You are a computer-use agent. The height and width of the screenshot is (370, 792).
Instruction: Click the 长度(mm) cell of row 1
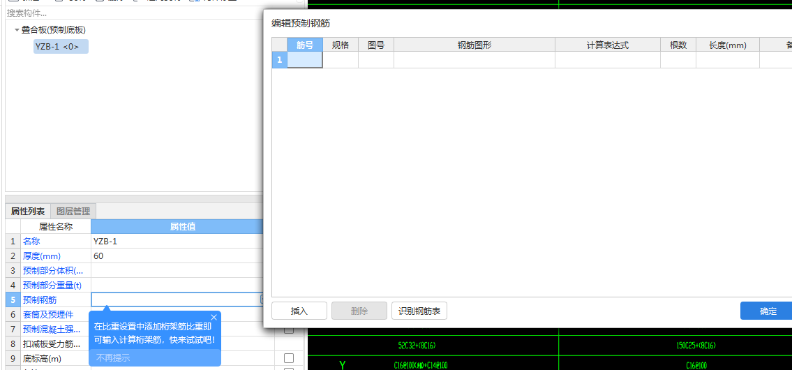(x=728, y=59)
